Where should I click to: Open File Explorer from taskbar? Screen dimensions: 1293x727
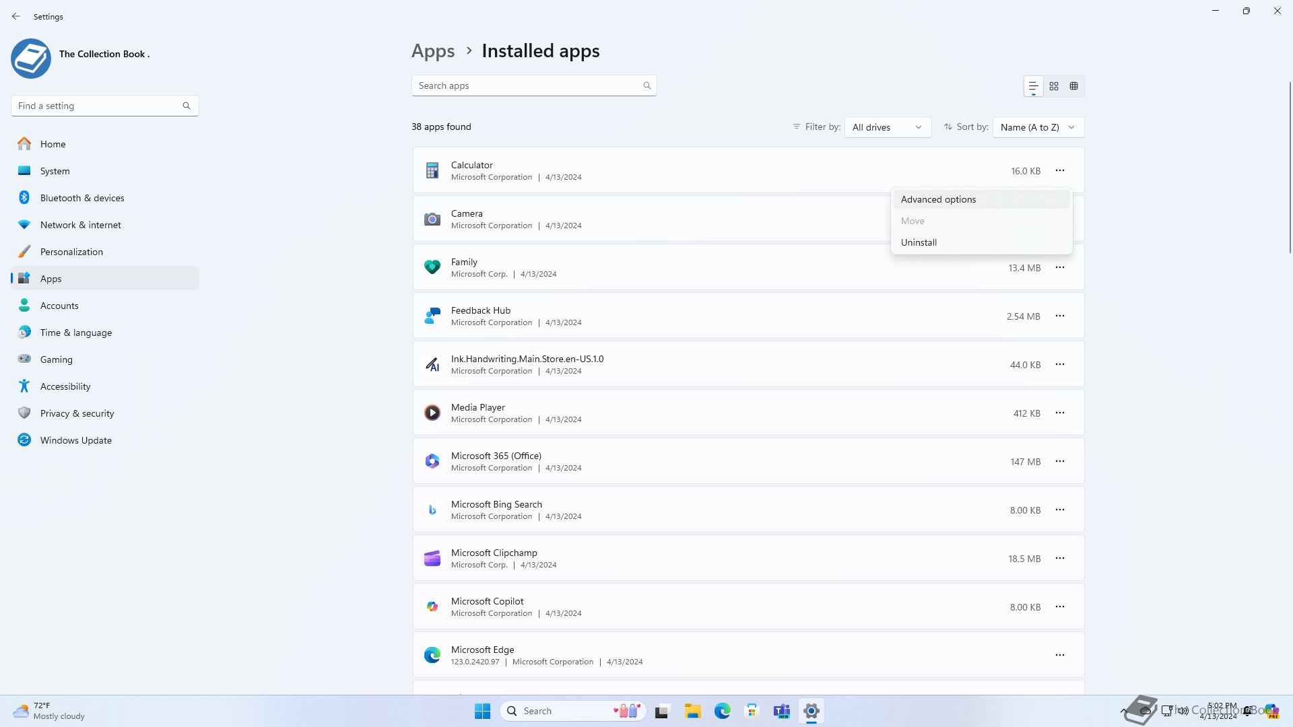coord(692,711)
